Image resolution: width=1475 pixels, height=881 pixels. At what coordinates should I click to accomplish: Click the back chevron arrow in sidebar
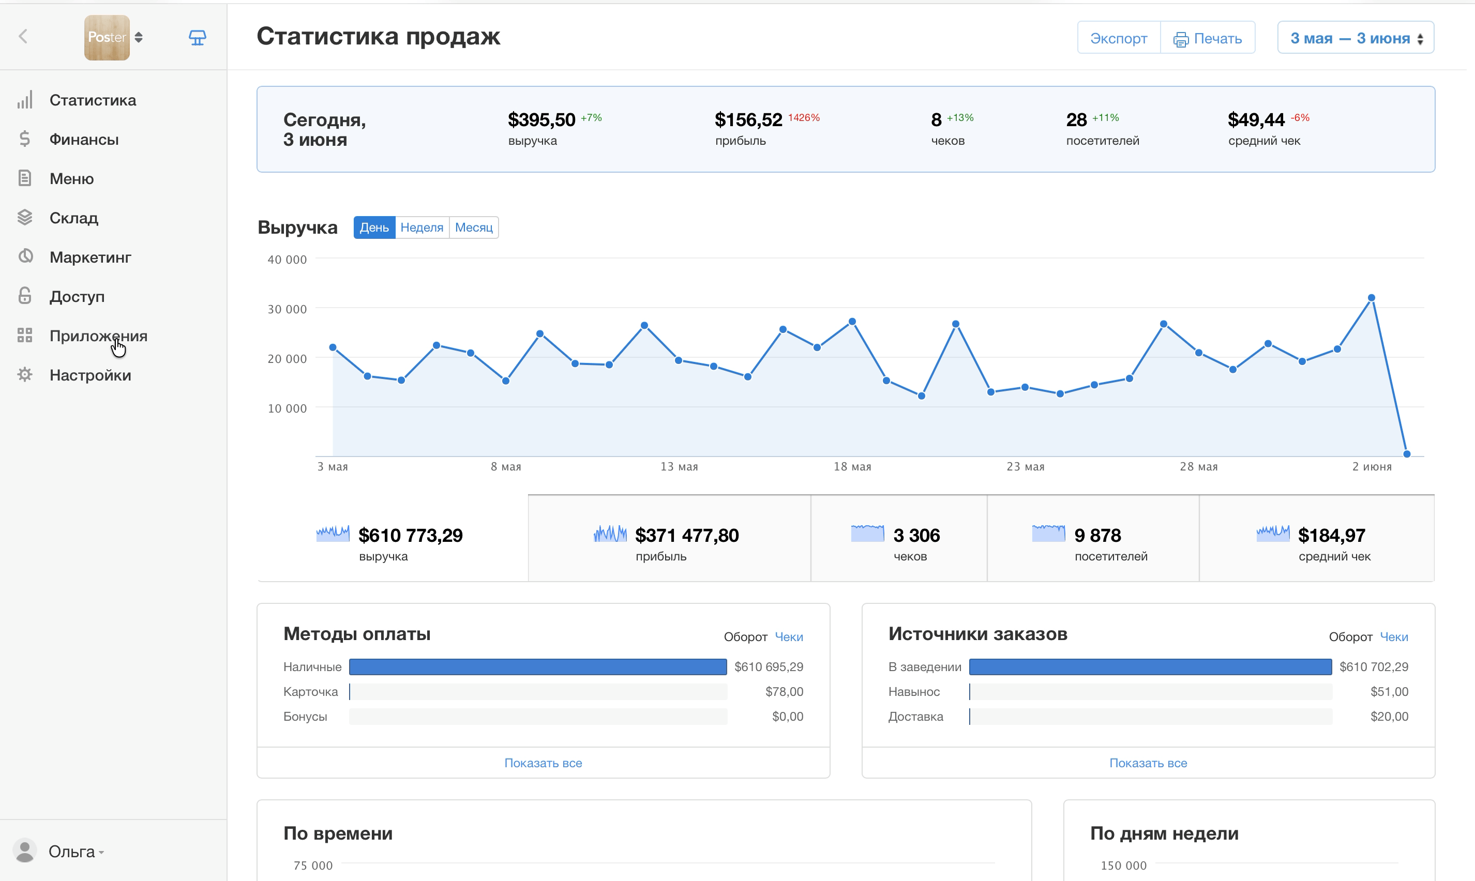[x=23, y=37]
